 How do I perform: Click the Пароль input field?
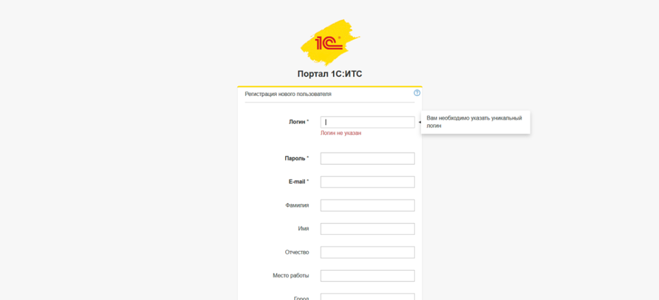tap(367, 158)
